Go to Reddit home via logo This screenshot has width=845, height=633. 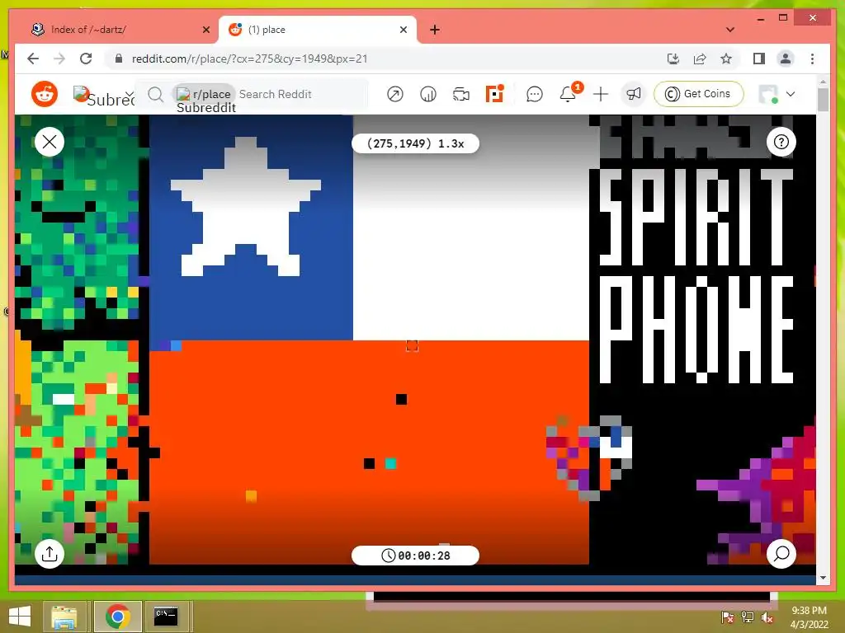[45, 94]
